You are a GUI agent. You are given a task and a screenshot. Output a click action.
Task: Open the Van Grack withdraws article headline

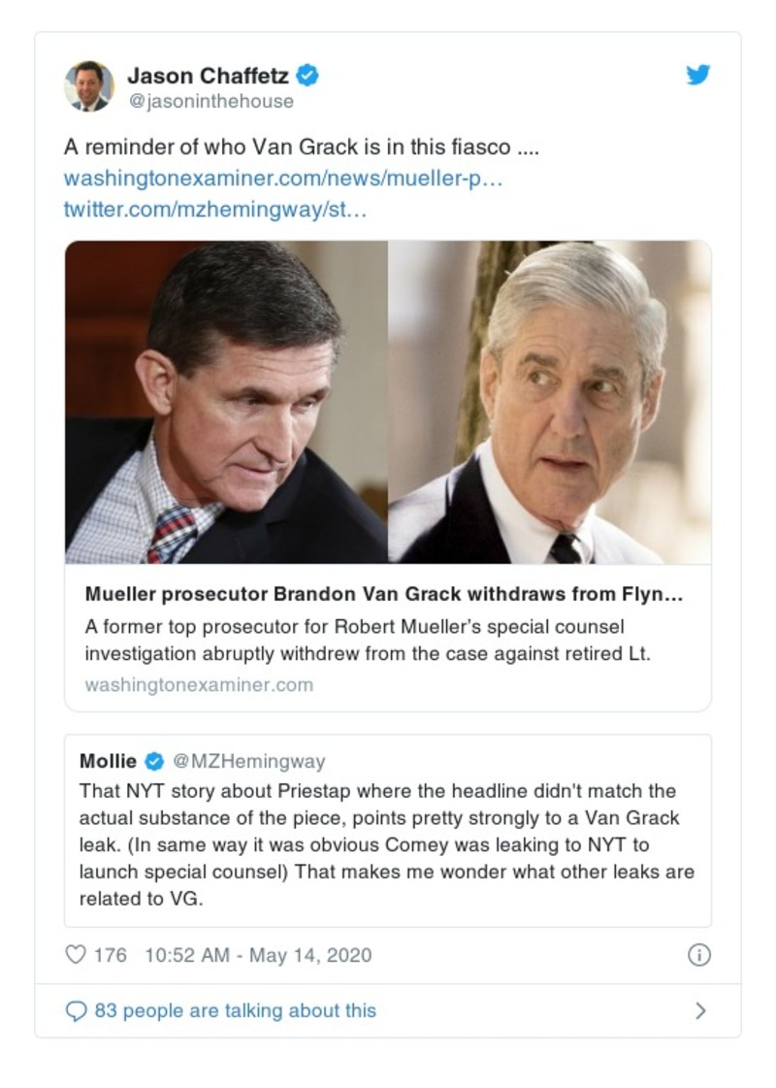pos(383,595)
